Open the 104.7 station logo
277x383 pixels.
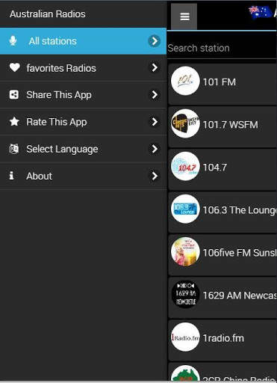pos(185,166)
